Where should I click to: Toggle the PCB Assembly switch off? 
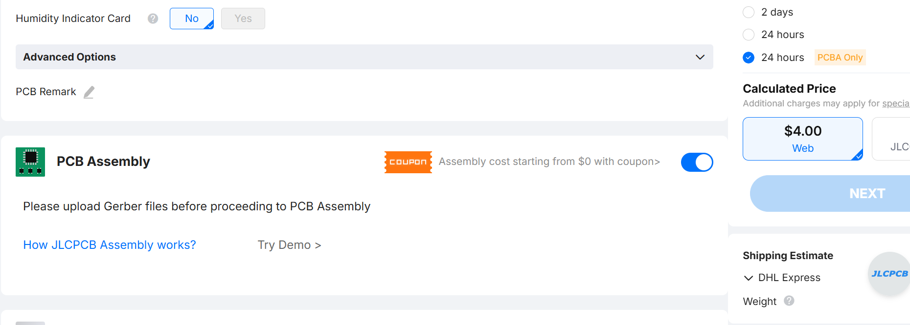tap(697, 162)
